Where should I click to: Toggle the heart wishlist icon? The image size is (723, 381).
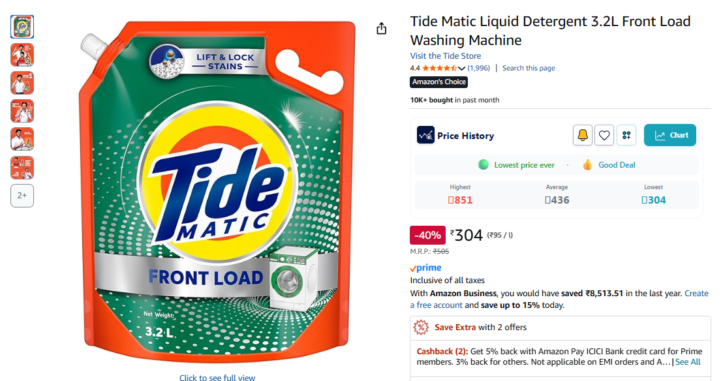tap(604, 135)
